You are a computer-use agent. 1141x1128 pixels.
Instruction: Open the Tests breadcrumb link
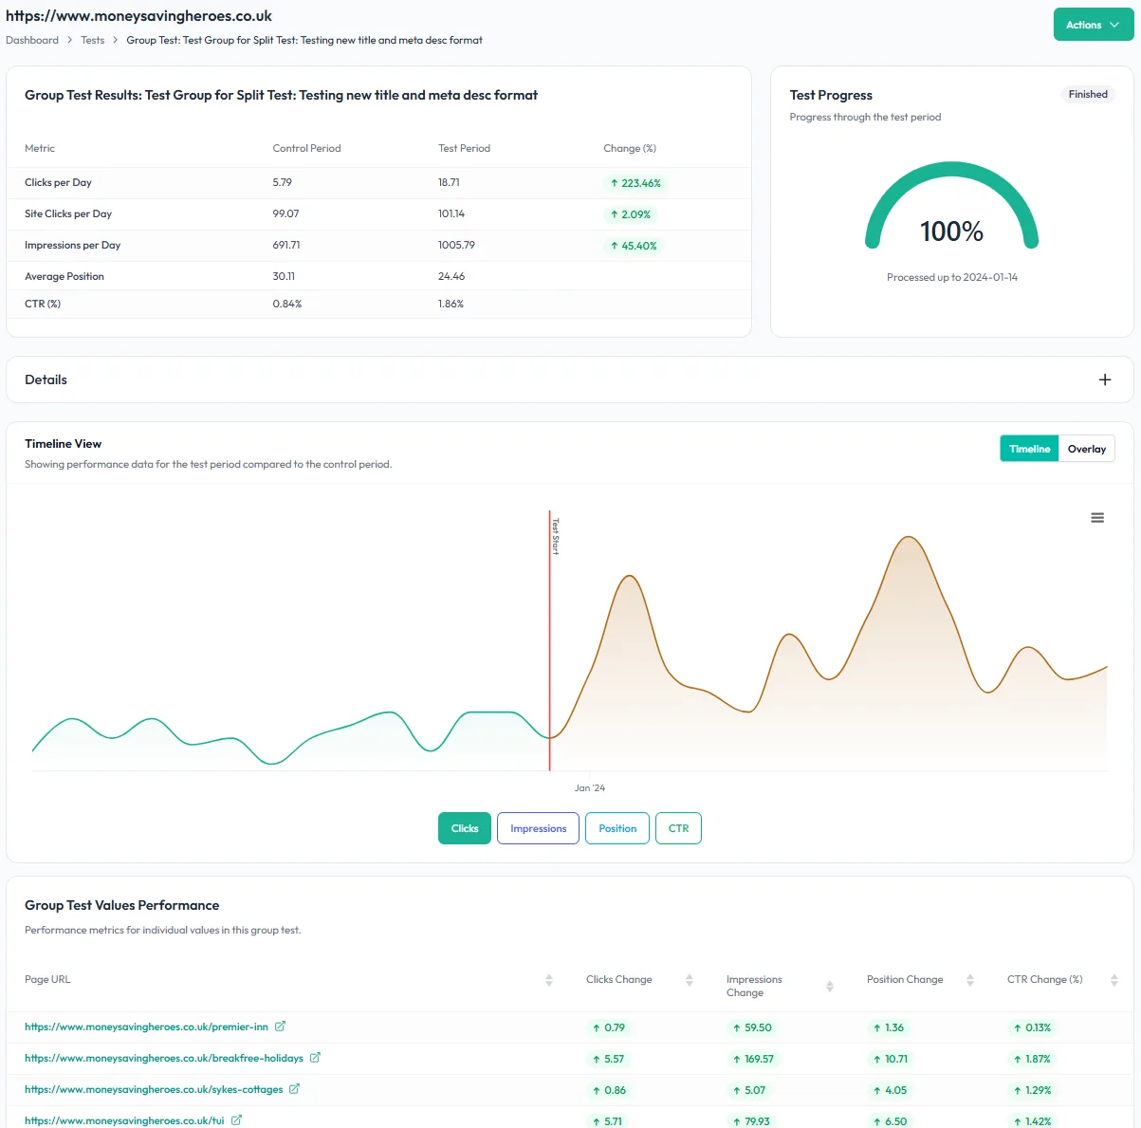tap(92, 40)
